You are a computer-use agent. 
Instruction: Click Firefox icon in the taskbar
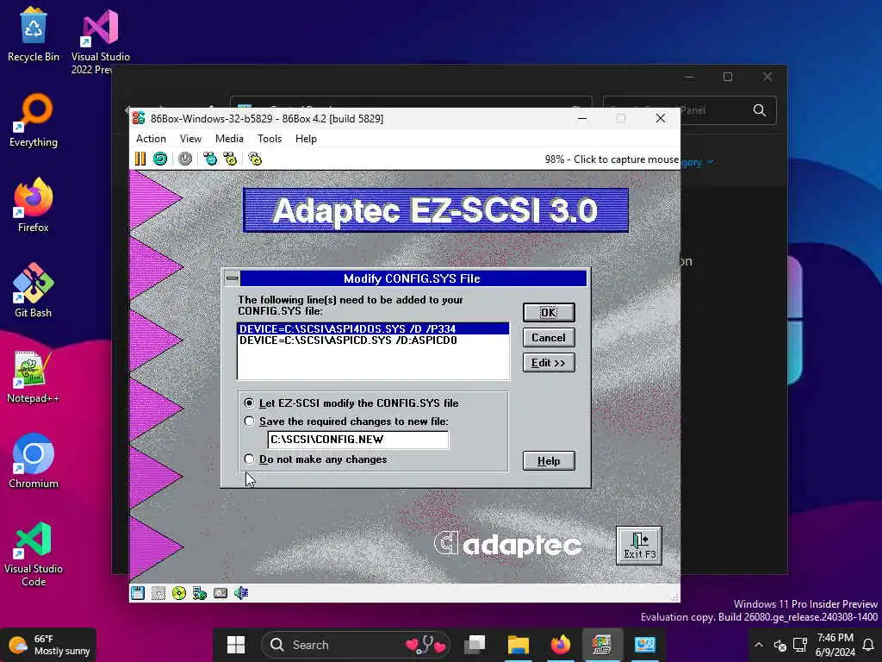click(560, 645)
